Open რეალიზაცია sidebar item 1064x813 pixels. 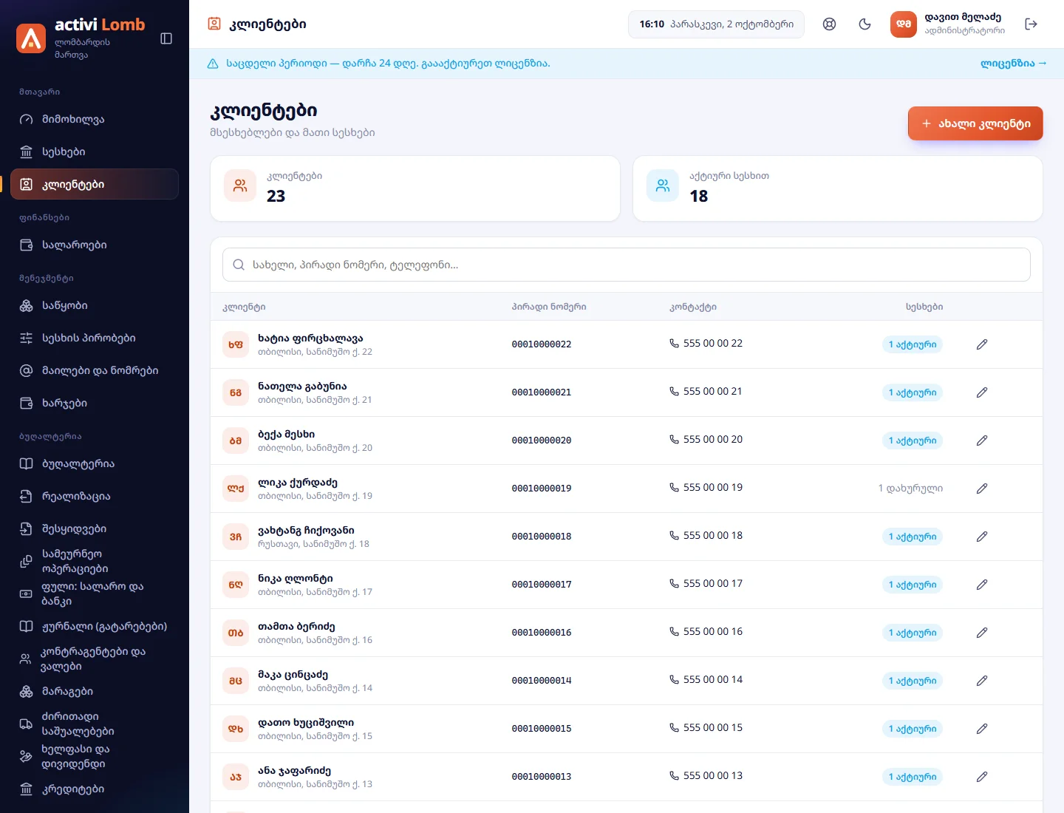click(95, 496)
